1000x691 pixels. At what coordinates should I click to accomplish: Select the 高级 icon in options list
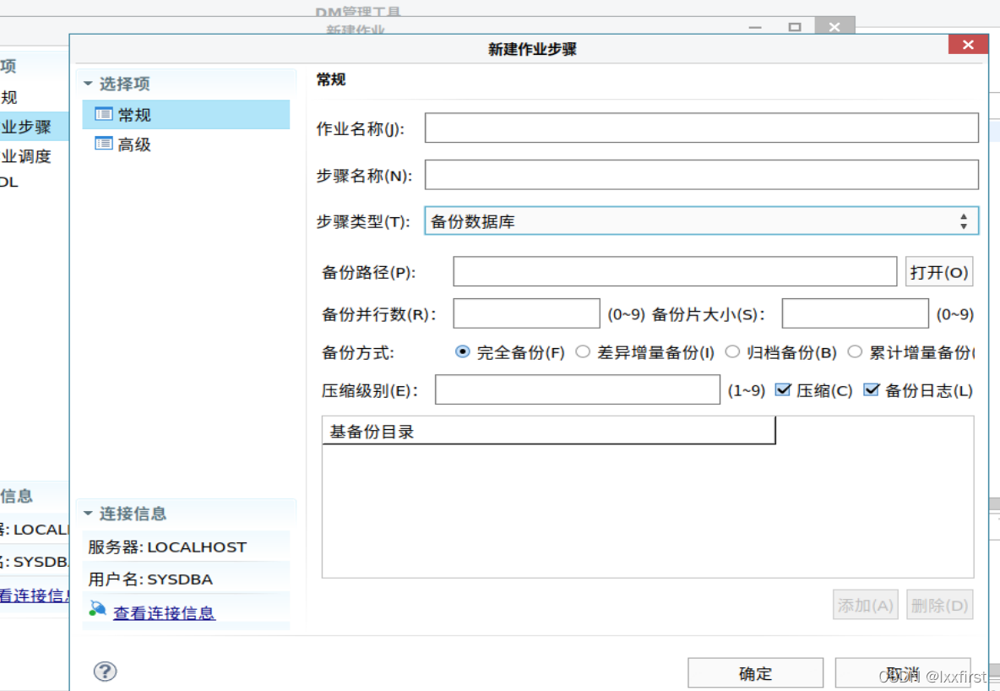[x=104, y=144]
